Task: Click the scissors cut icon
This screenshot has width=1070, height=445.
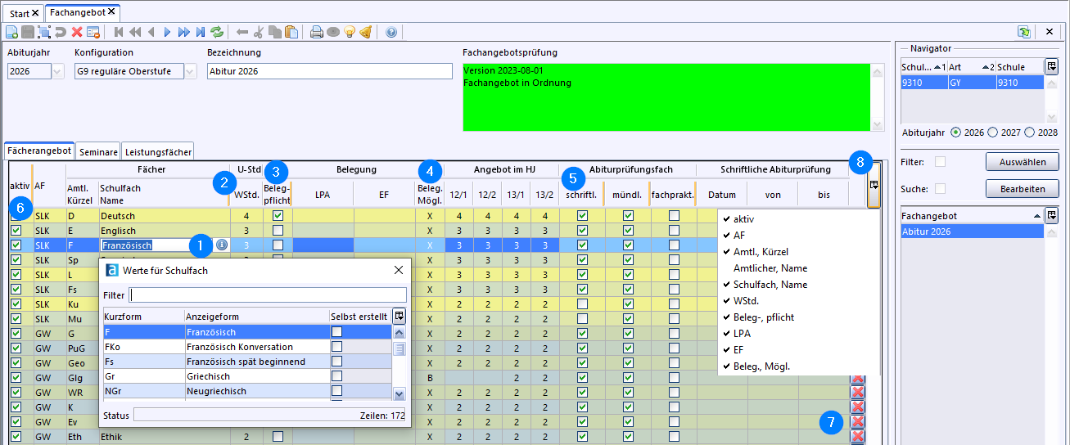Action: point(259,32)
